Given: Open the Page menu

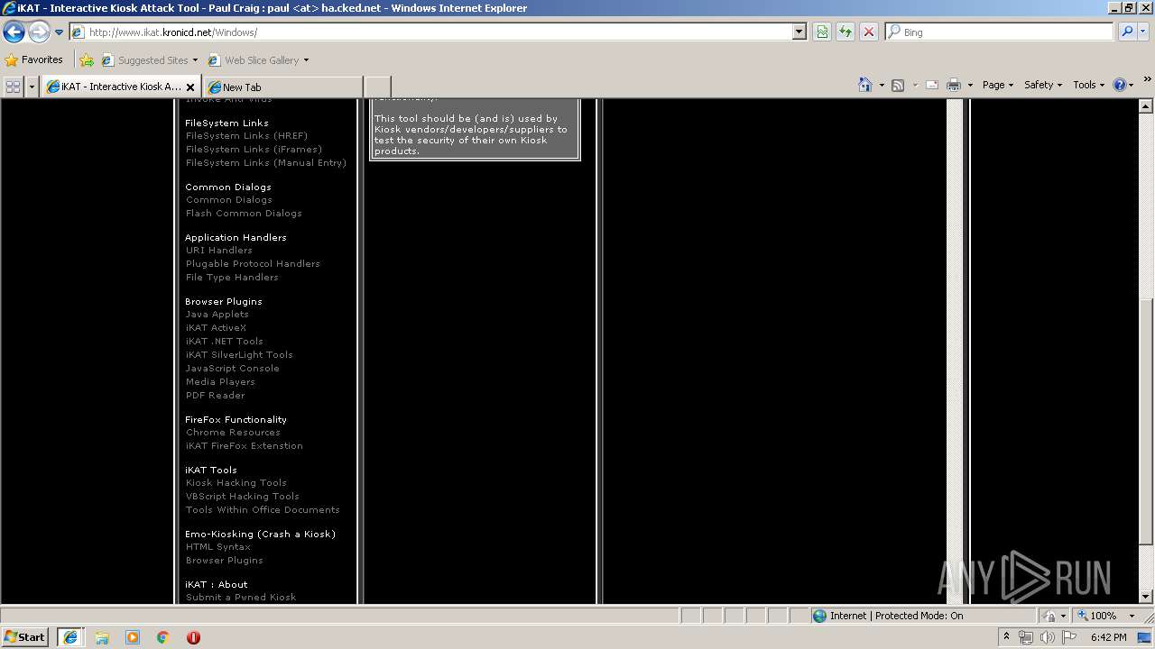Looking at the screenshot, I should tap(998, 85).
